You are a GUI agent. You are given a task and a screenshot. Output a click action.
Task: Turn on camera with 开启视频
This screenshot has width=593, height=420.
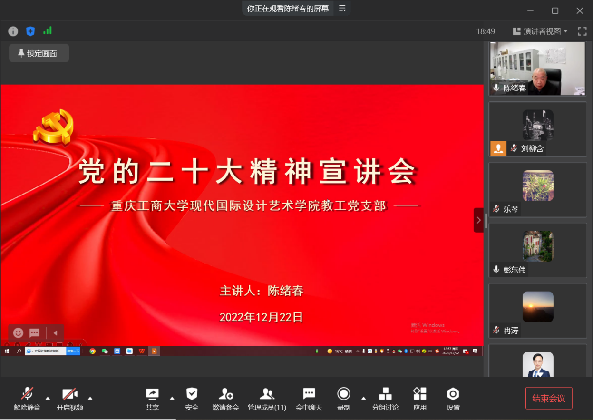coord(70,399)
